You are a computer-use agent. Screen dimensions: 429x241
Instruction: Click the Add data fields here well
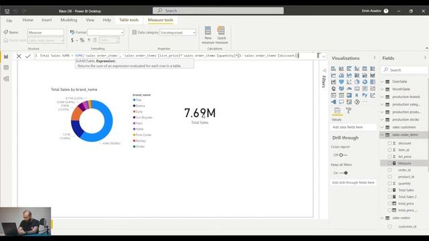click(353, 127)
